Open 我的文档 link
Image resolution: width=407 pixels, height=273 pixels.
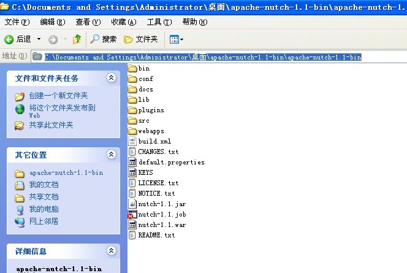point(44,185)
